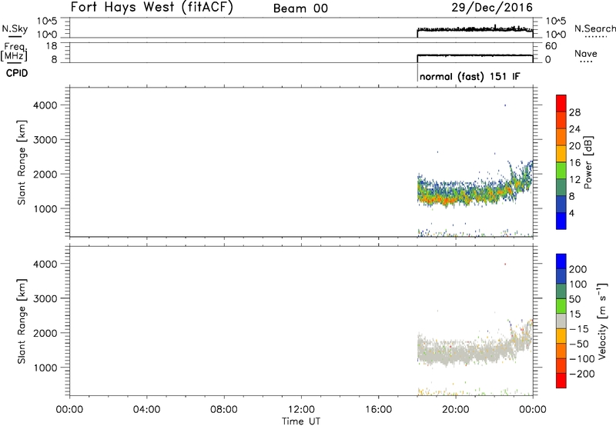Image resolution: width=616 pixels, height=426 pixels.
Task: Click the bright green Velocity segment between 15 and 50
Action: point(561,306)
